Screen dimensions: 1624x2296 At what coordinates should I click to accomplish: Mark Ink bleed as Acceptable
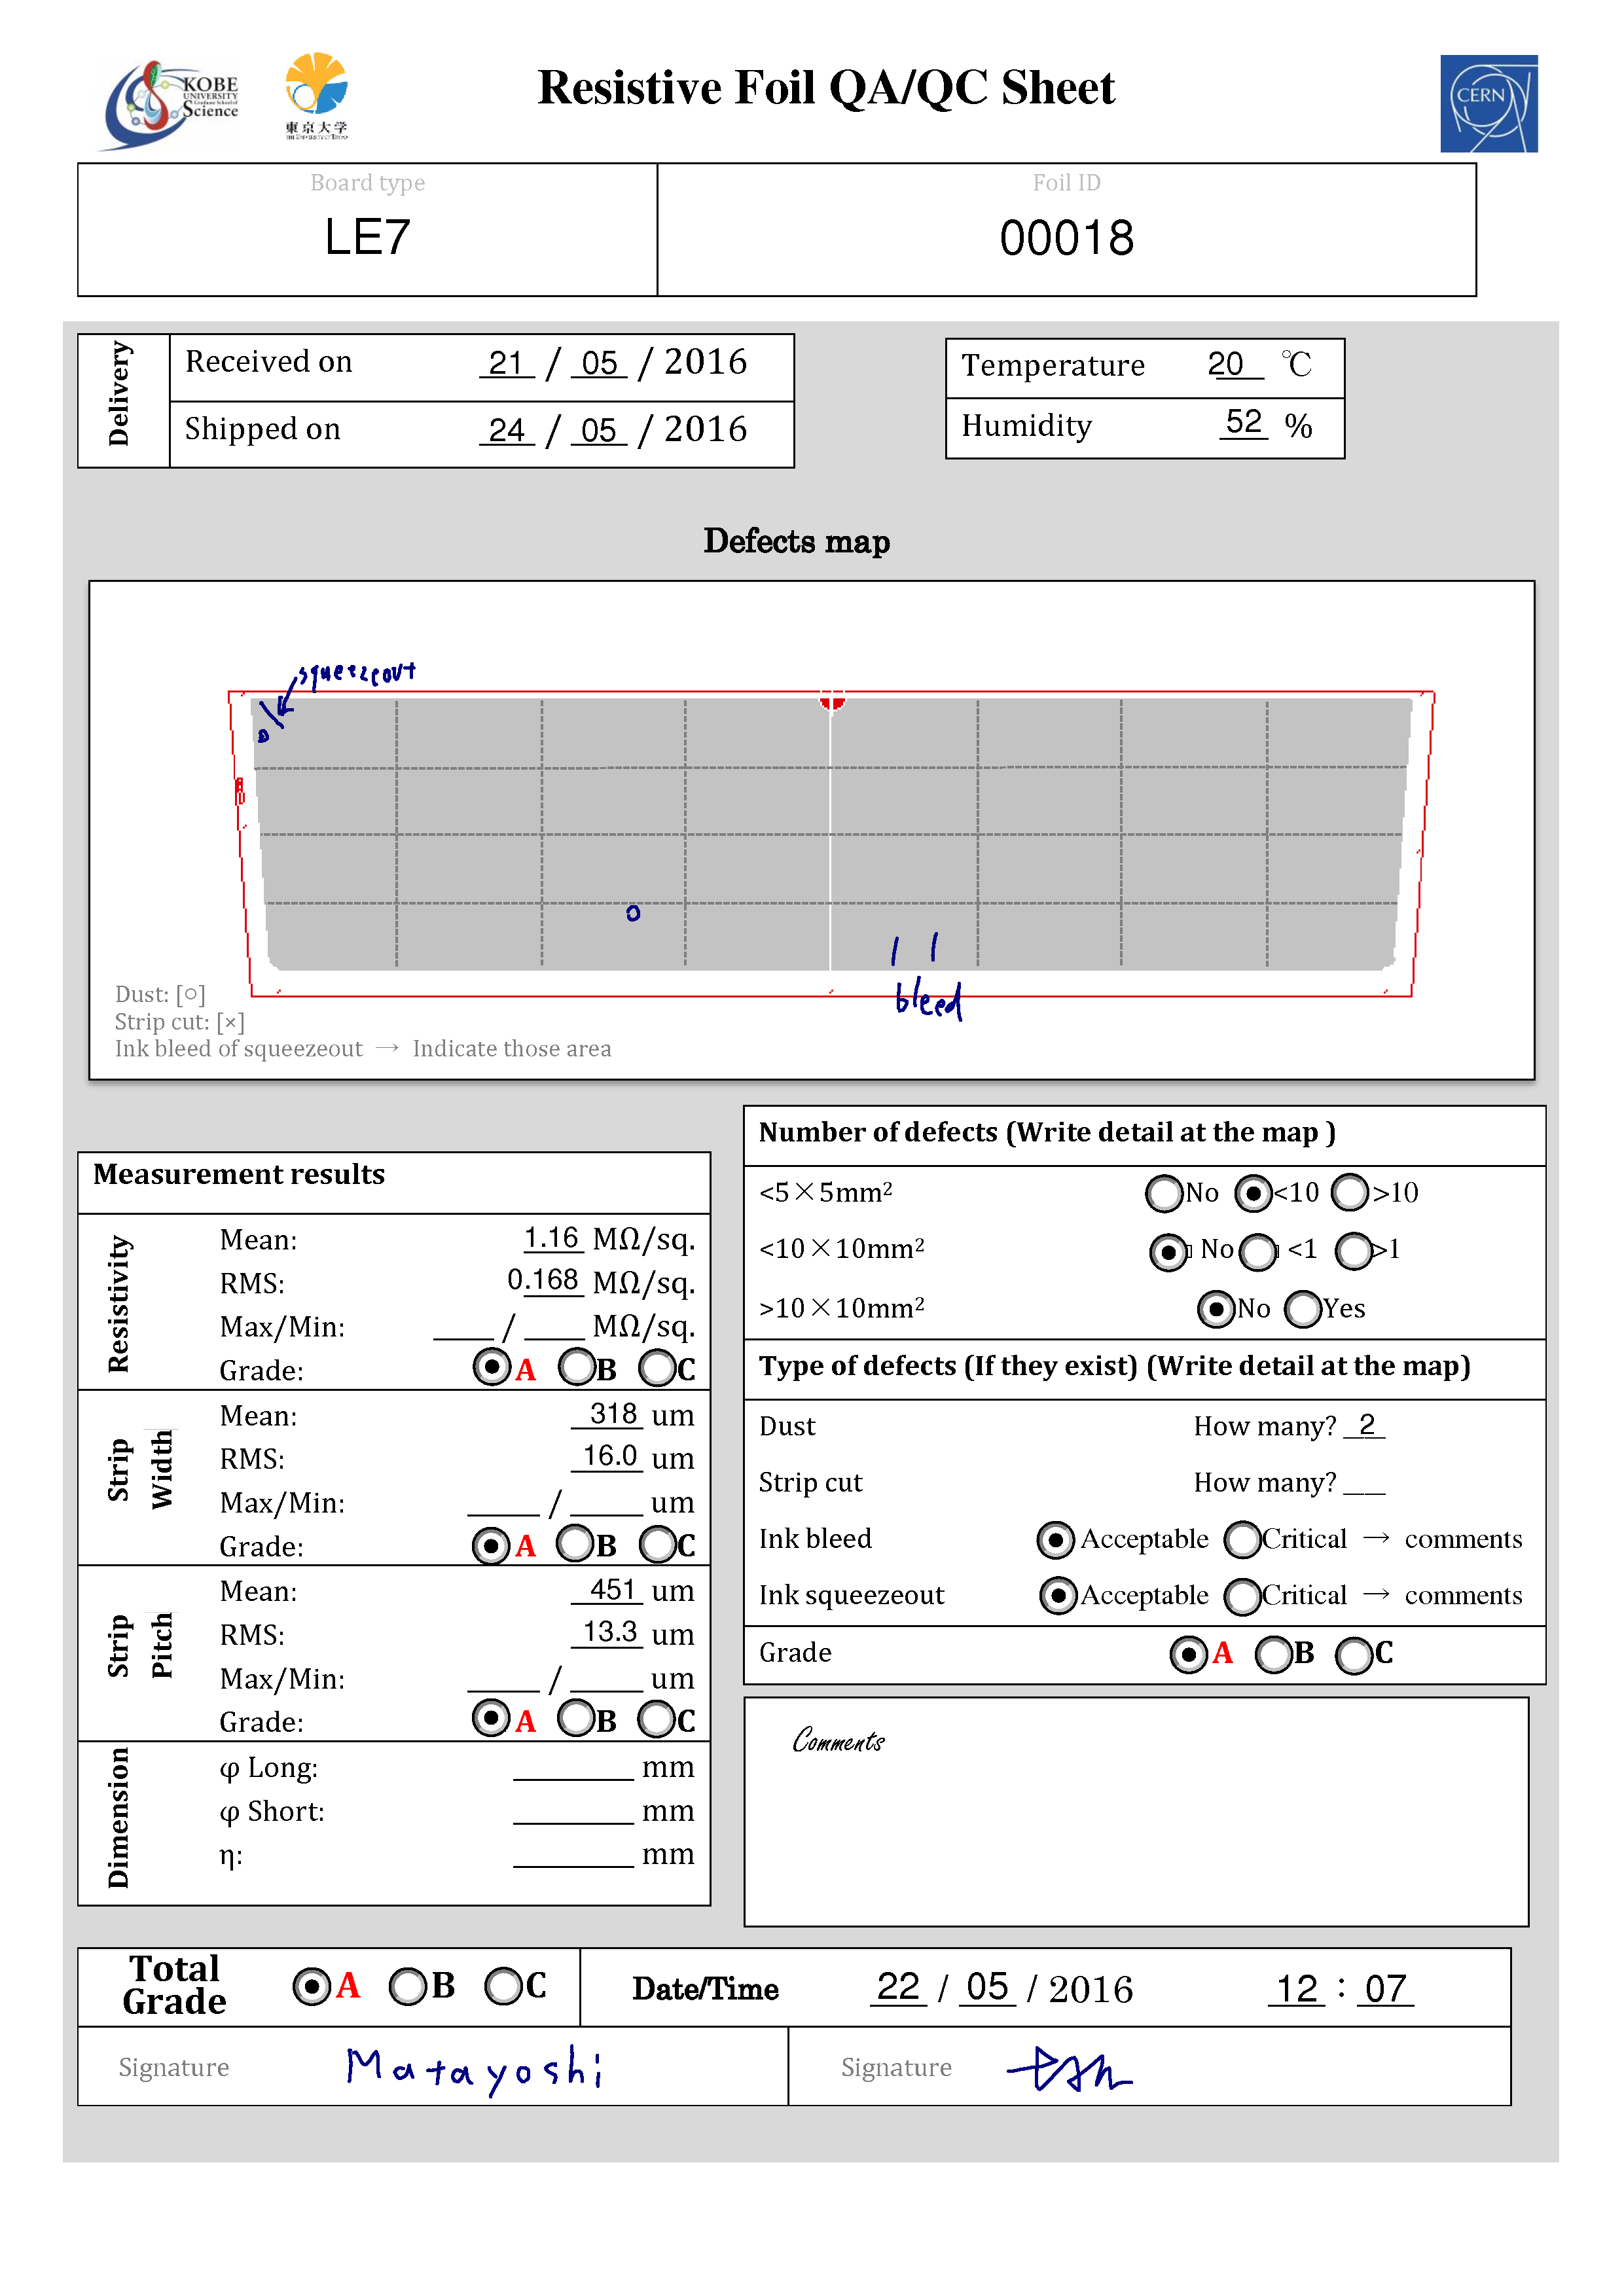(1056, 1540)
